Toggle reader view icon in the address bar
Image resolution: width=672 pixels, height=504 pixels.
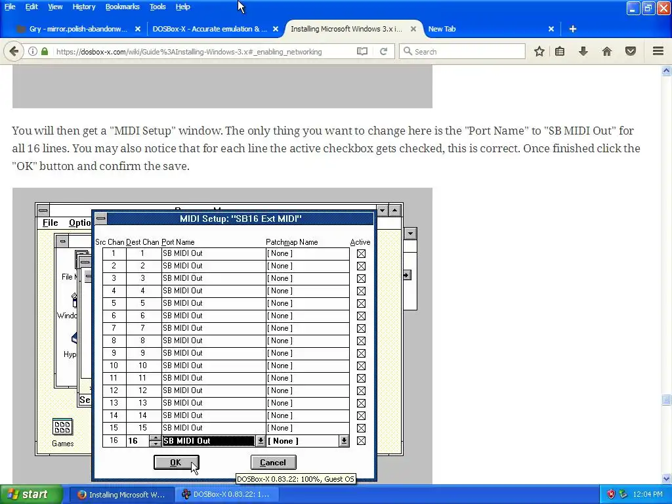(362, 51)
